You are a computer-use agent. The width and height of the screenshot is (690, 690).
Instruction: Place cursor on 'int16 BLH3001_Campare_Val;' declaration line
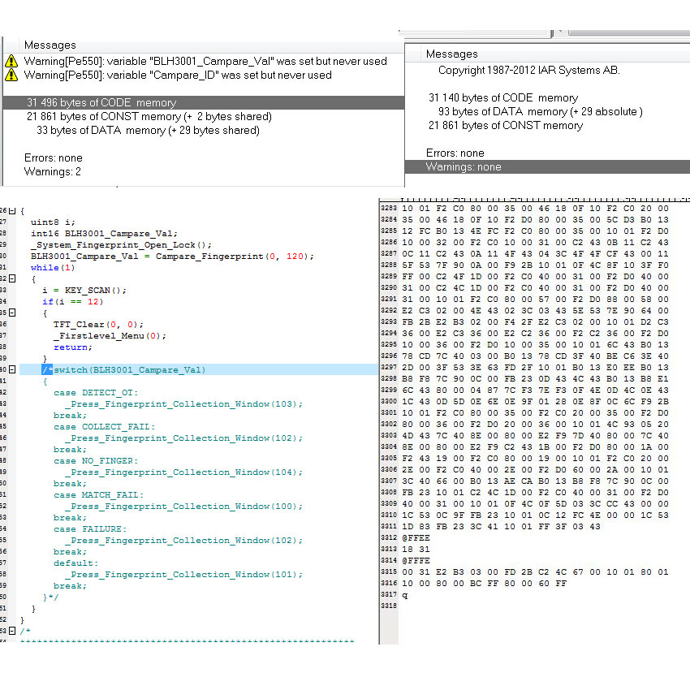(x=104, y=234)
